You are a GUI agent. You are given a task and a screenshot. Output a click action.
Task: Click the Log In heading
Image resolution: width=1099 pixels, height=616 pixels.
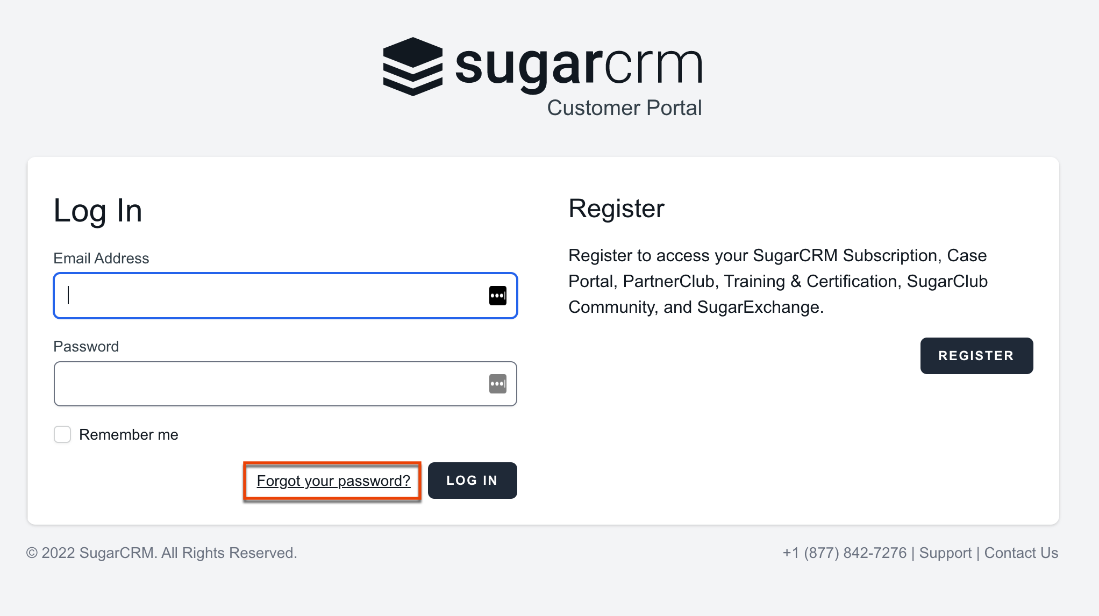click(x=97, y=211)
